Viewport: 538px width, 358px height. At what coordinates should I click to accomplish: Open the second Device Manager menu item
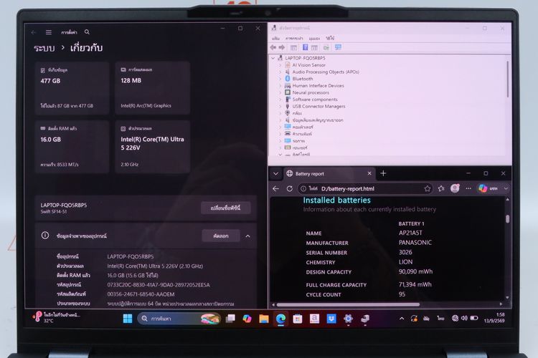294,39
